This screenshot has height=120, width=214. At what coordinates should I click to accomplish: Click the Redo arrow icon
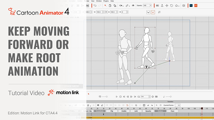[x=100, y=6]
